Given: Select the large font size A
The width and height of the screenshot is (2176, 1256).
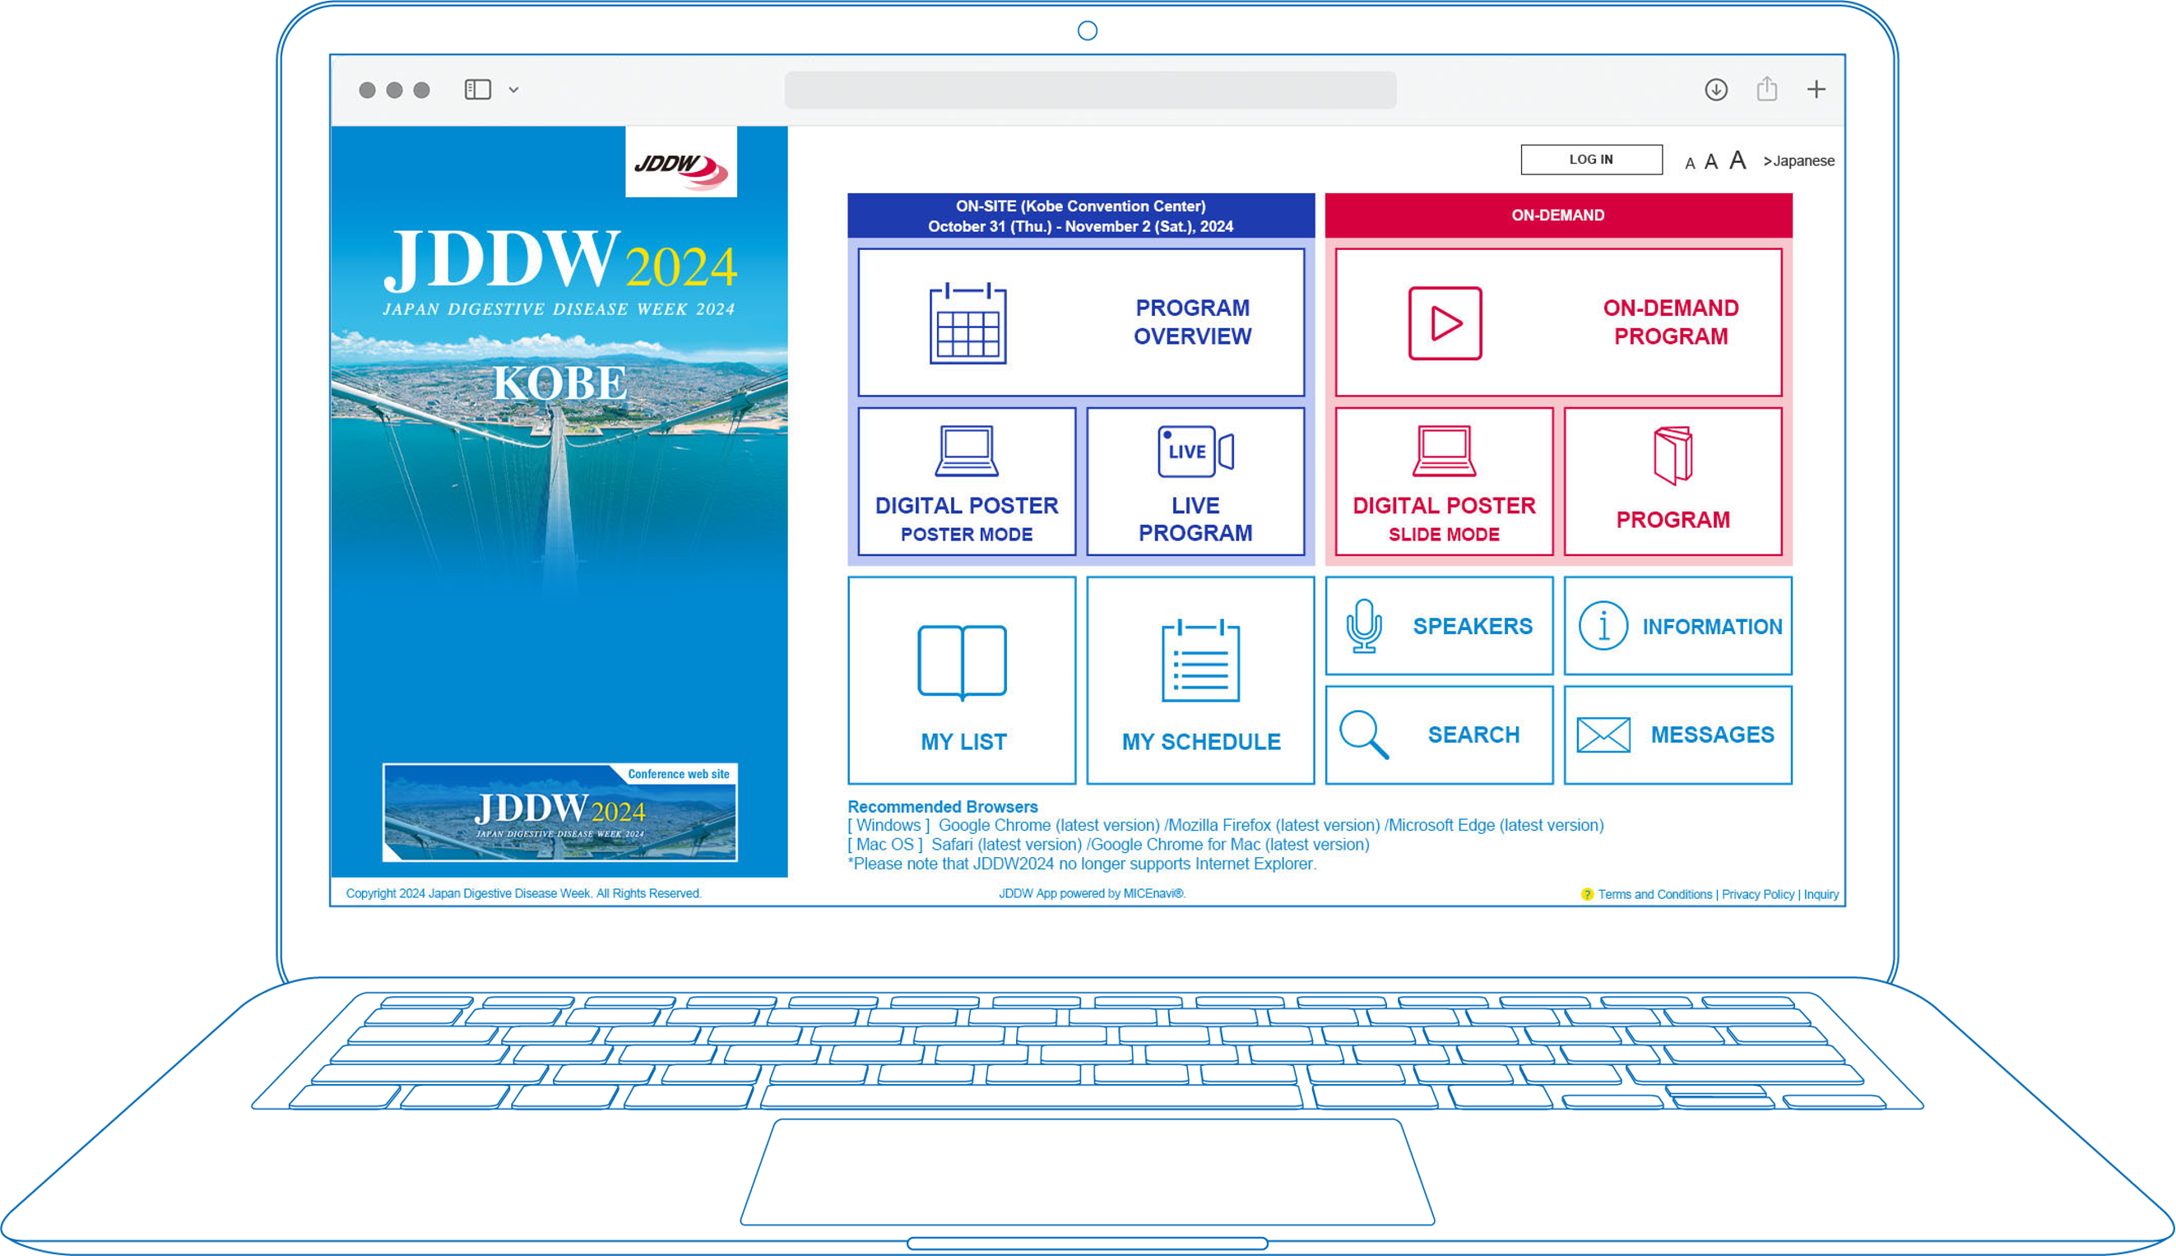Looking at the screenshot, I should click(x=1738, y=160).
